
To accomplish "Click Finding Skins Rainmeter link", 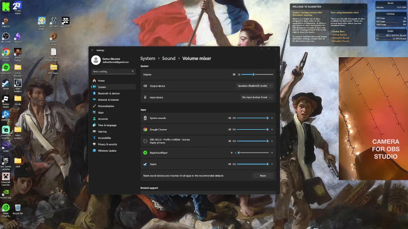I will tap(338, 31).
